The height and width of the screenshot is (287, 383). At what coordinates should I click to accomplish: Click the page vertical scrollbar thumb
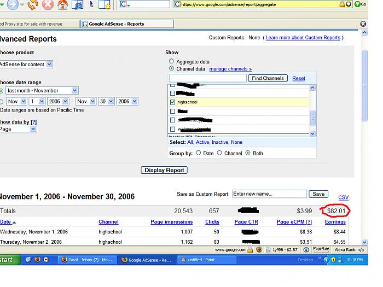[364, 86]
